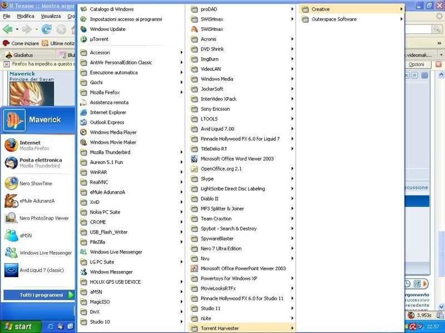The image size is (445, 333).
Task: Open the Visualizza menu
Action: (51, 16)
